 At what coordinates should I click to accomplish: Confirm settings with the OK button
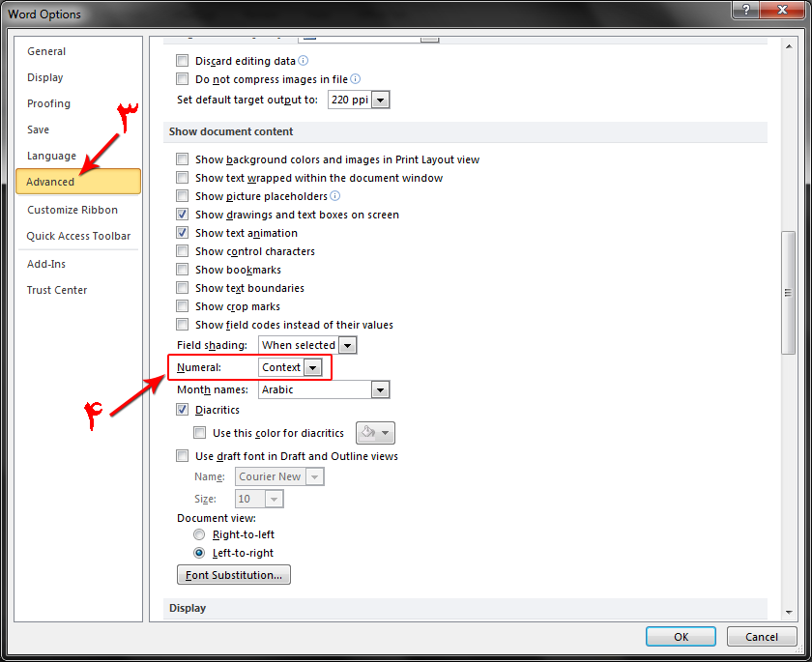[681, 637]
